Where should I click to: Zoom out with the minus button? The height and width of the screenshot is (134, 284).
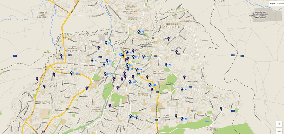coord(279,131)
